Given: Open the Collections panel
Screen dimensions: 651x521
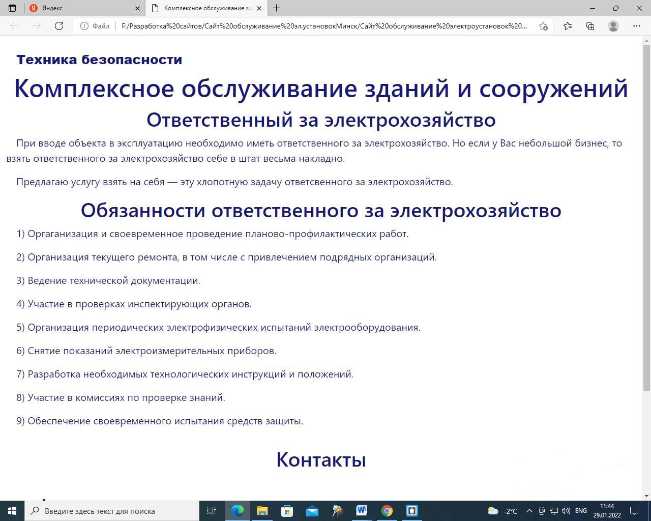Looking at the screenshot, I should pyautogui.click(x=590, y=26).
